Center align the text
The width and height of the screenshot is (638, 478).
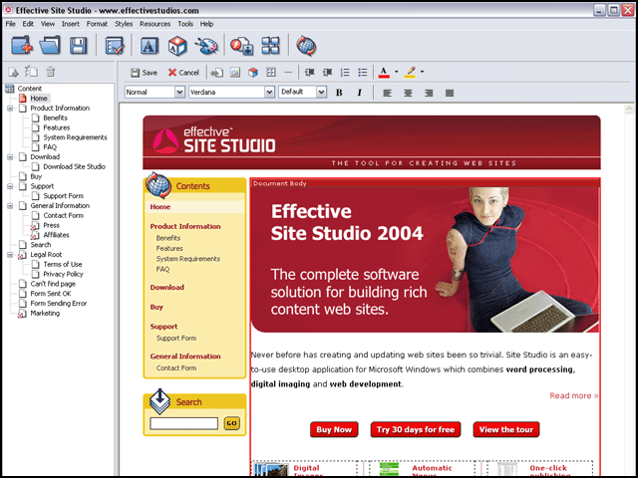[408, 93]
